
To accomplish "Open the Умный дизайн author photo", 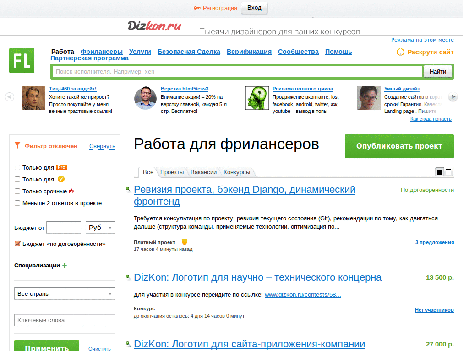I will [x=369, y=98].
